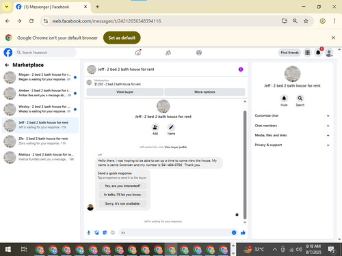This screenshot has width=342, height=256.
Task: Open Amber 2 bed 2 bath conversation
Action: point(40,93)
